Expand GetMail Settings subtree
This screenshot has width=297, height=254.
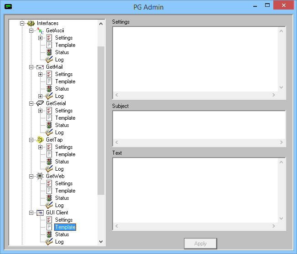click(40, 74)
